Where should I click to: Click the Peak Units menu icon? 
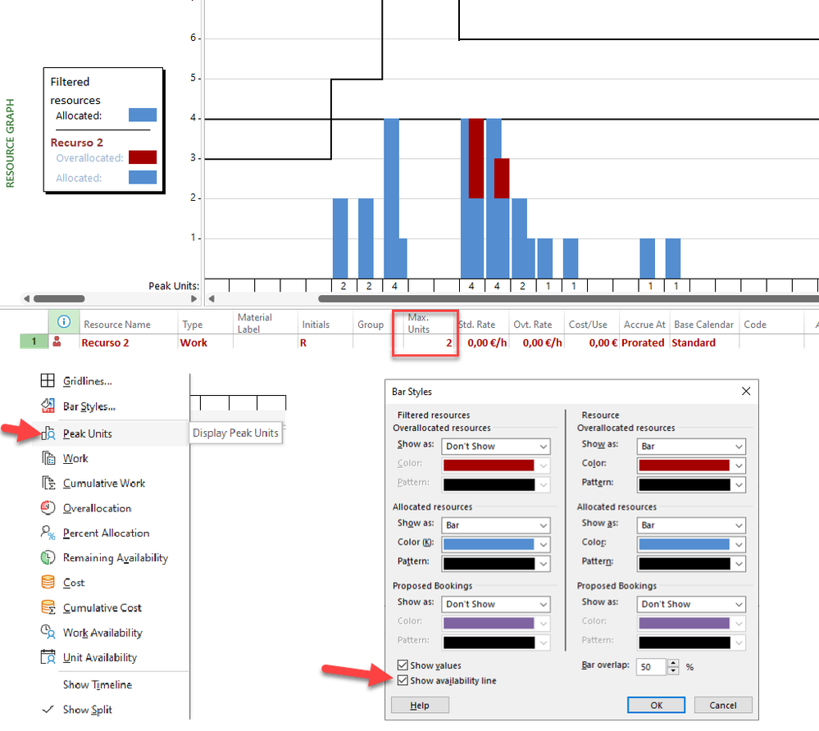[48, 434]
